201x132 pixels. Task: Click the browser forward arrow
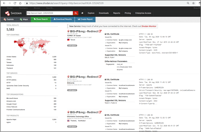coord(10,3)
